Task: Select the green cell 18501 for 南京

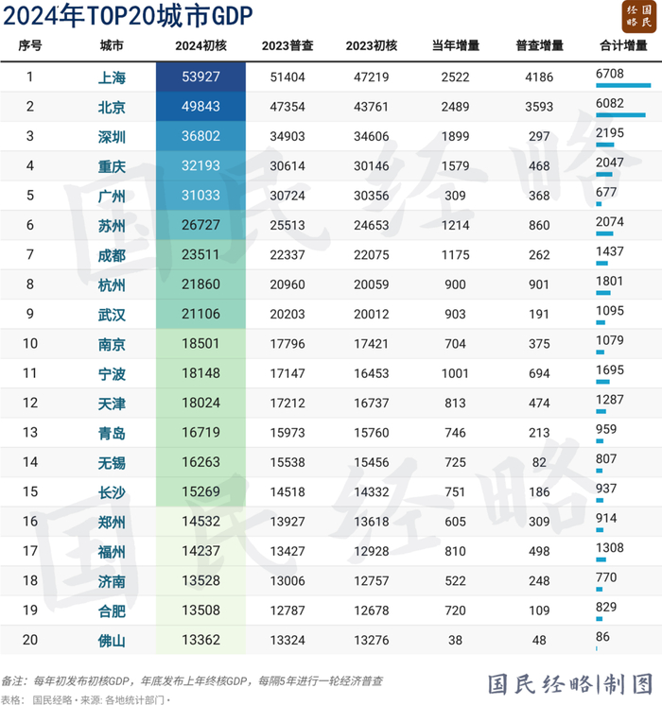Action: [x=200, y=344]
